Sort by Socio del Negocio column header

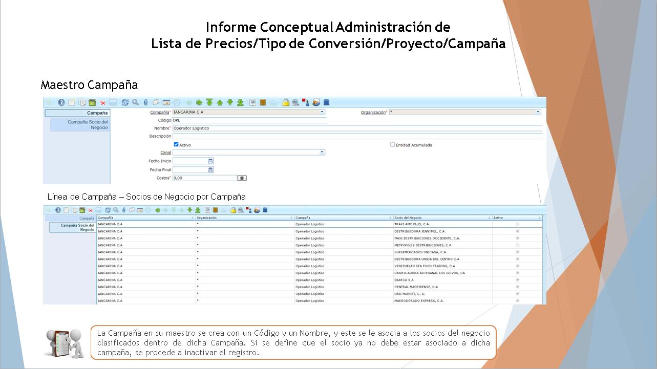(x=442, y=218)
